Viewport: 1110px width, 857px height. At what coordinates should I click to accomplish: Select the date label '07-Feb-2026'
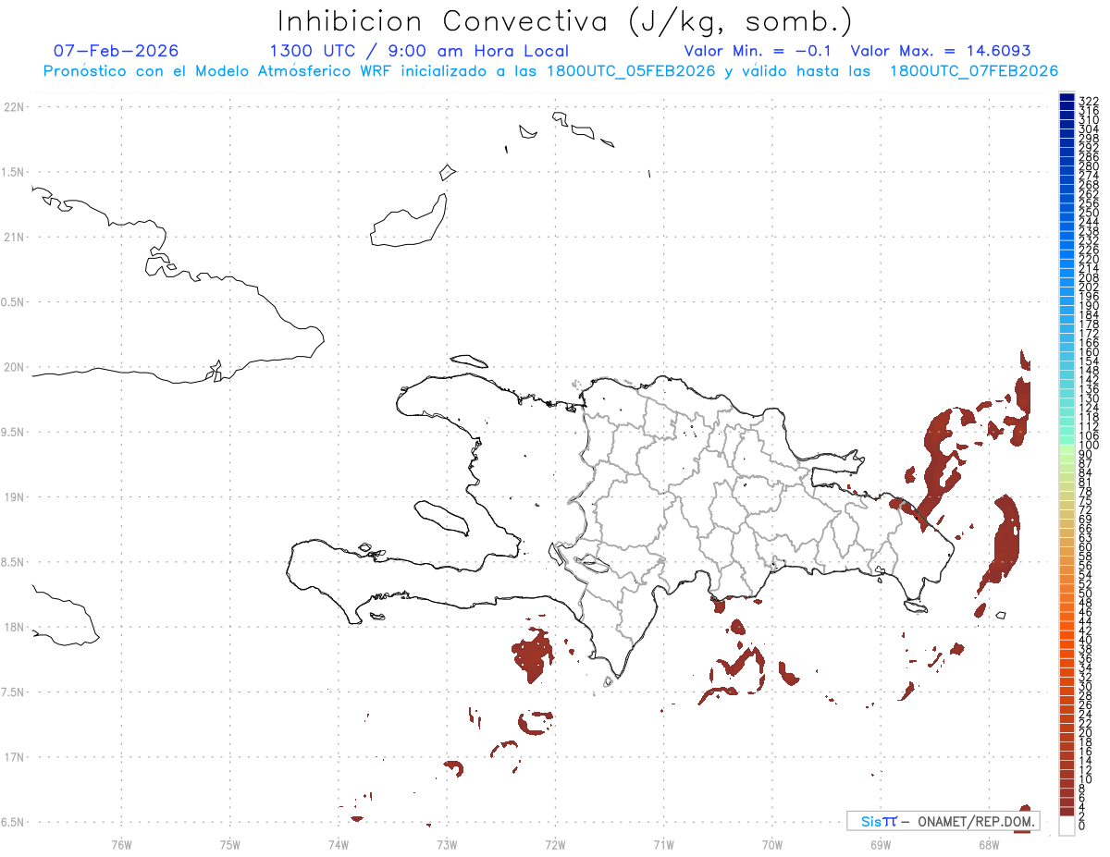(x=117, y=51)
